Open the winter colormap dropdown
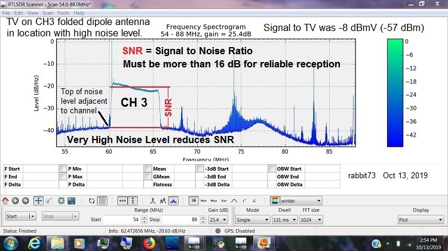 [x=296, y=201]
